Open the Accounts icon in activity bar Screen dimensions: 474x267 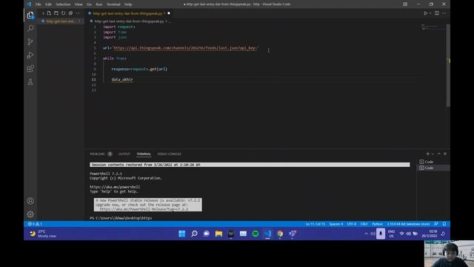[x=30, y=201]
